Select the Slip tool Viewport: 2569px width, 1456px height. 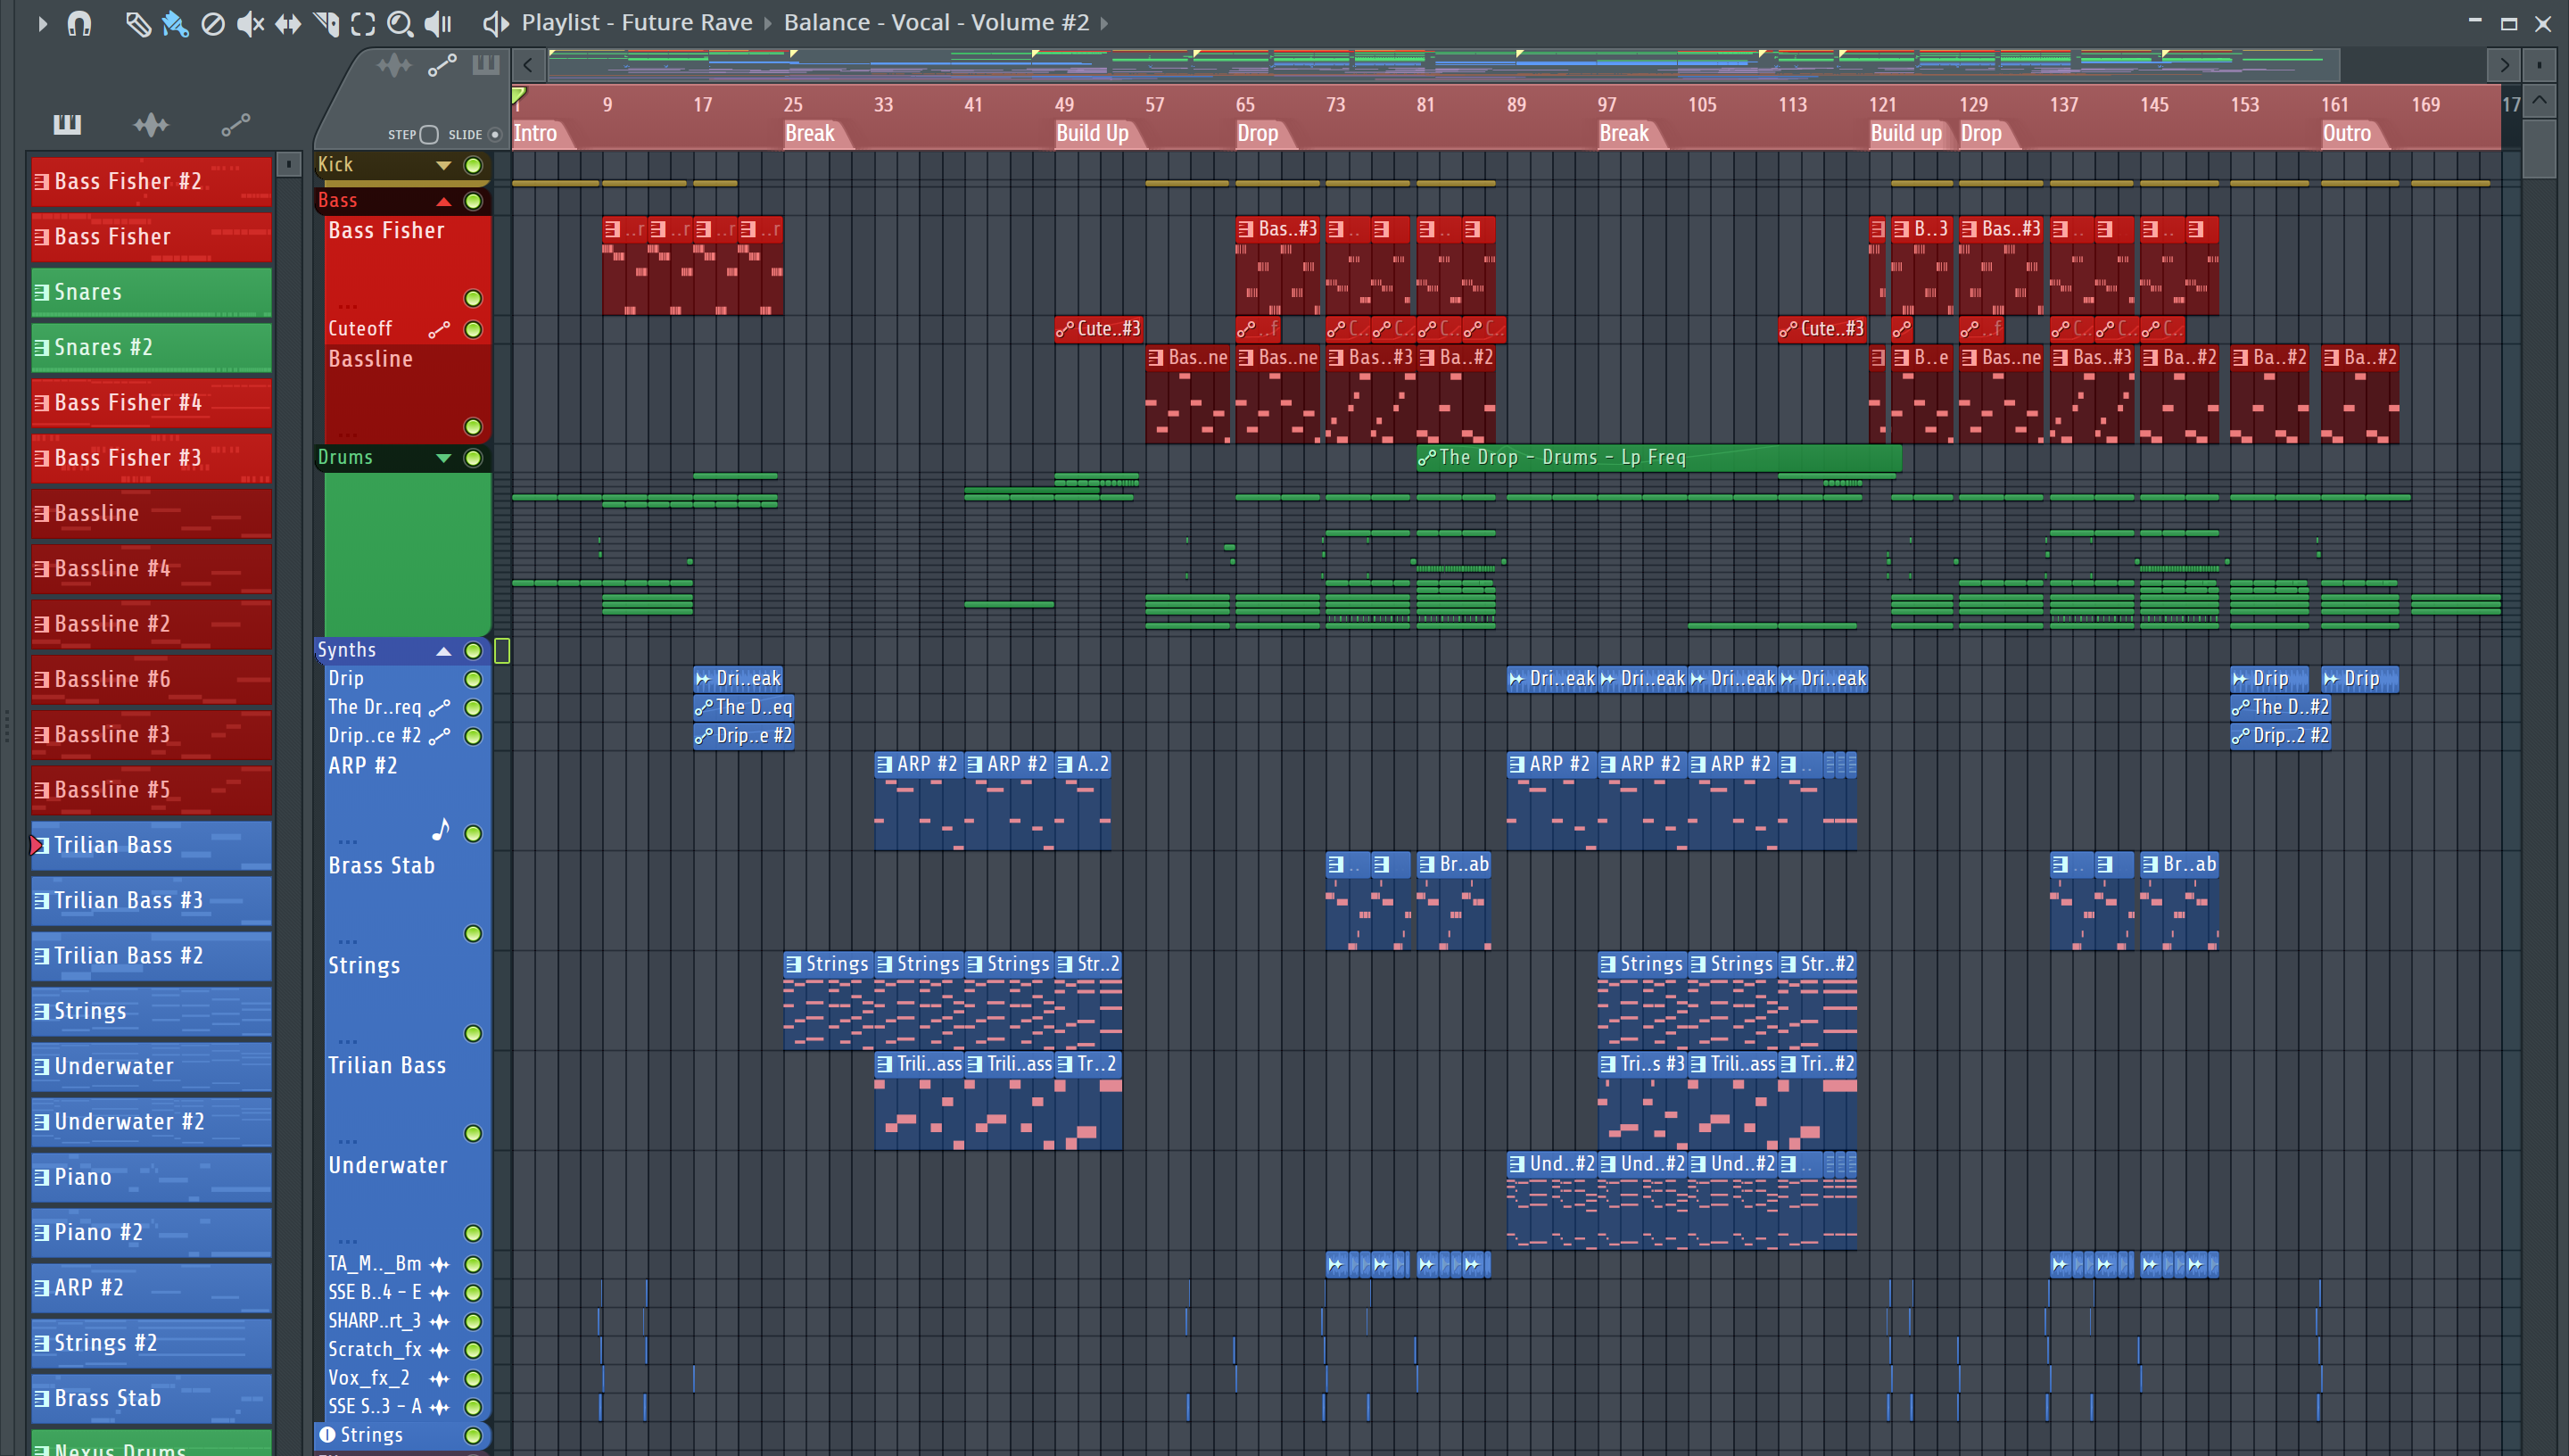coord(288,23)
